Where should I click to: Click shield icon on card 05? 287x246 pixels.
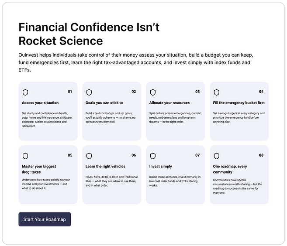coord(25,156)
